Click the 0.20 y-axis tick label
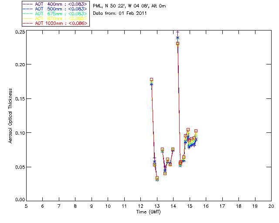 (20, 64)
